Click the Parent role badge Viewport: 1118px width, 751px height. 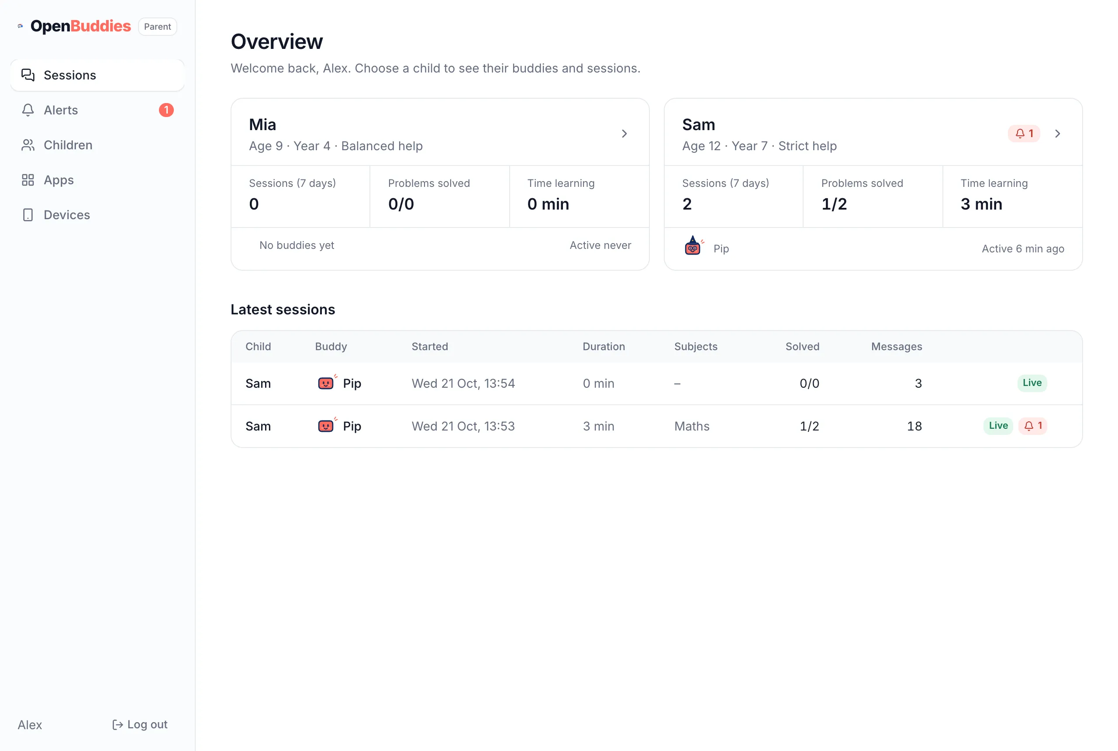[158, 26]
